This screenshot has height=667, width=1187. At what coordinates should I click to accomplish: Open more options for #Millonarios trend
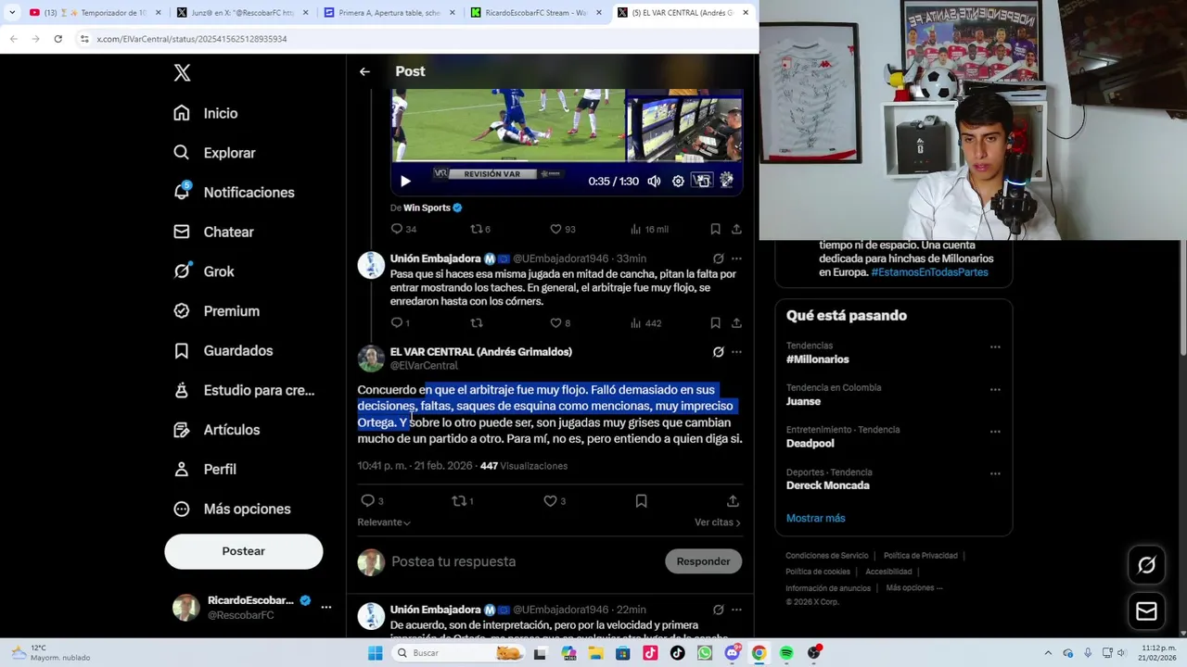(x=995, y=346)
